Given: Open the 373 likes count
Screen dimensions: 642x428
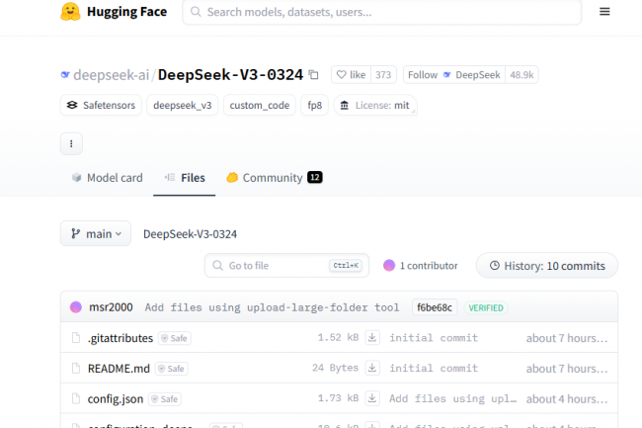Looking at the screenshot, I should click(x=383, y=74).
